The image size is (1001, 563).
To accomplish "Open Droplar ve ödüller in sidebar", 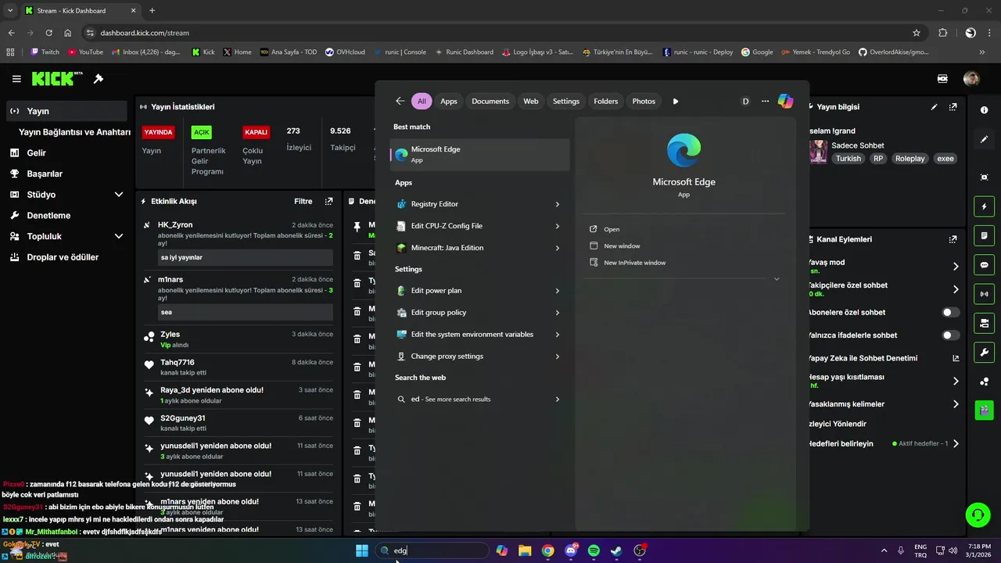I will [x=66, y=257].
